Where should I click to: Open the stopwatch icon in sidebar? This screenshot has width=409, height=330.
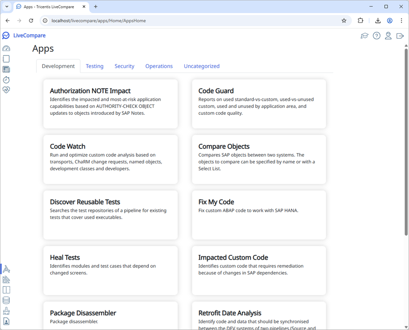[x=6, y=80]
